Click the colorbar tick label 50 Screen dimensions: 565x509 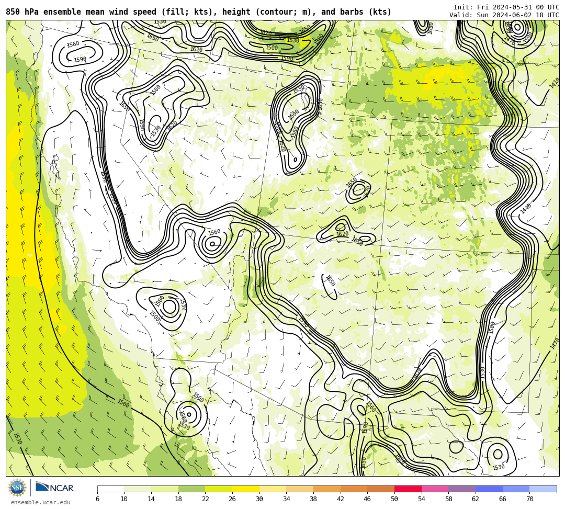(394, 499)
